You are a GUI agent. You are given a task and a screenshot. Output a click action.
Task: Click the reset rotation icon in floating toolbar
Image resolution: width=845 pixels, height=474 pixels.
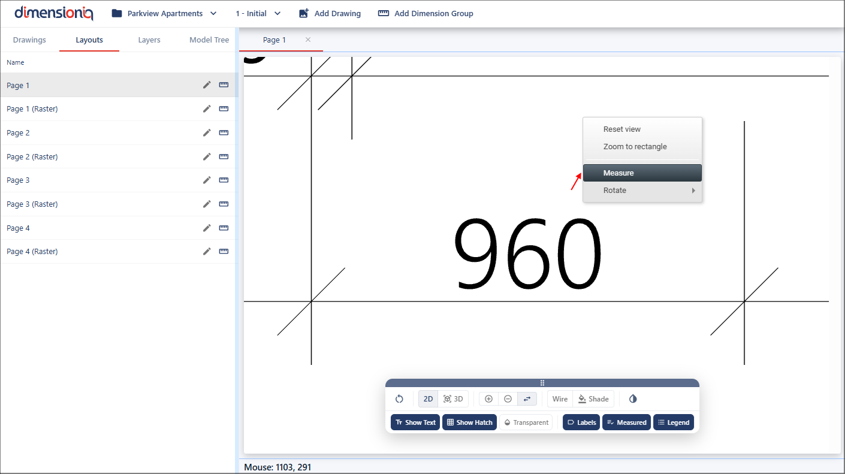pyautogui.click(x=400, y=399)
